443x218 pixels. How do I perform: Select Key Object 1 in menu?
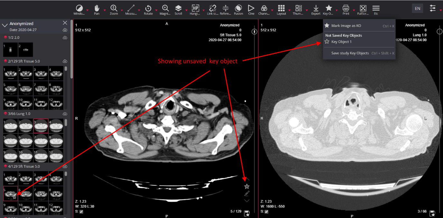341,42
